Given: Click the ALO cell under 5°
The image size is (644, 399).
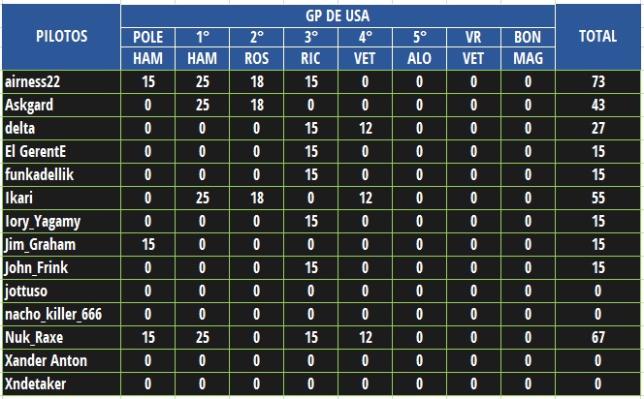Looking at the screenshot, I should coord(419,58).
